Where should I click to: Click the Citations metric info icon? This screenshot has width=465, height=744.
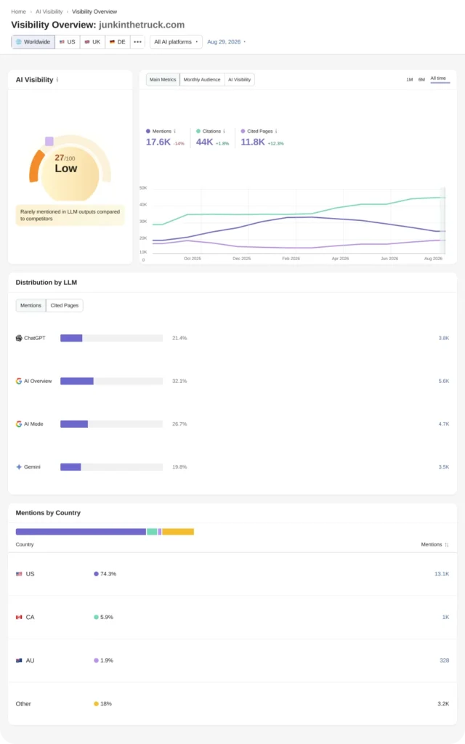tap(224, 131)
